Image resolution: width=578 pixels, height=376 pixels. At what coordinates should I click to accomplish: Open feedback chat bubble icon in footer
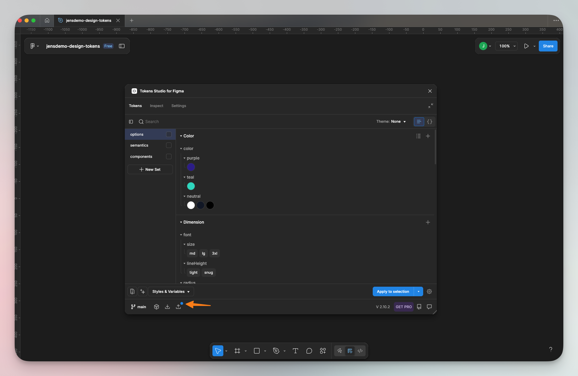tap(429, 307)
